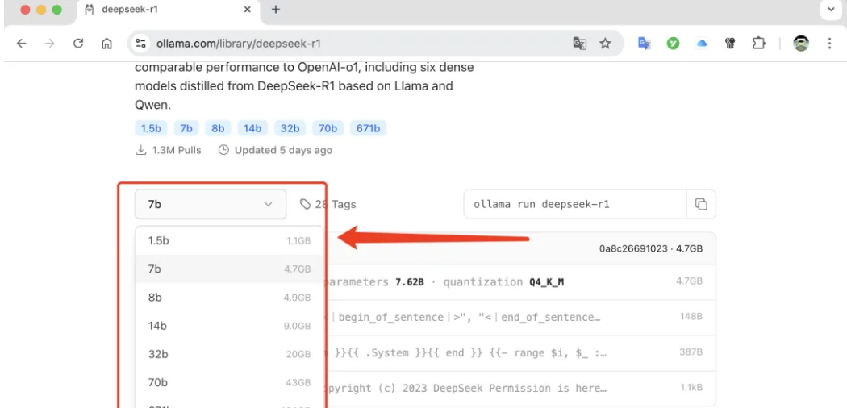Open Chrome three-dot menu
This screenshot has width=847, height=408.
click(x=829, y=44)
